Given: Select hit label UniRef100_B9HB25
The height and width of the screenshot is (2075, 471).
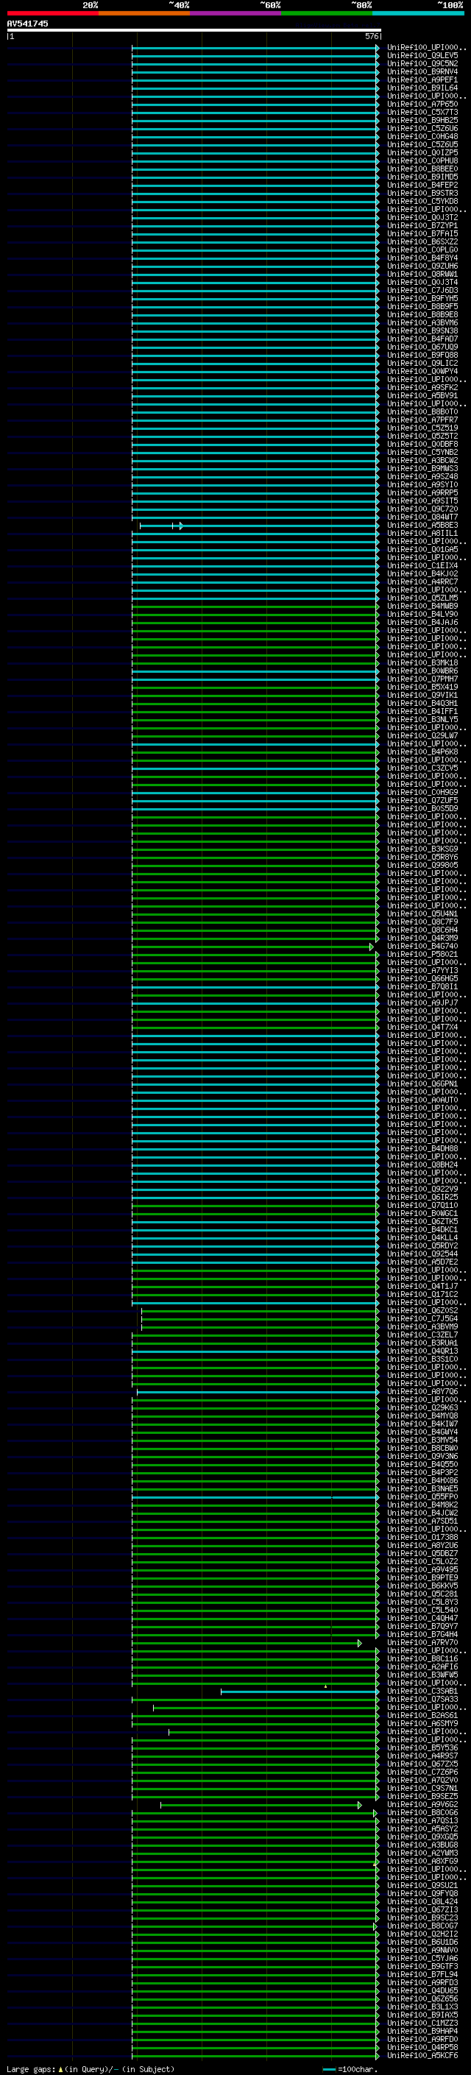Looking at the screenshot, I should 422,120.
